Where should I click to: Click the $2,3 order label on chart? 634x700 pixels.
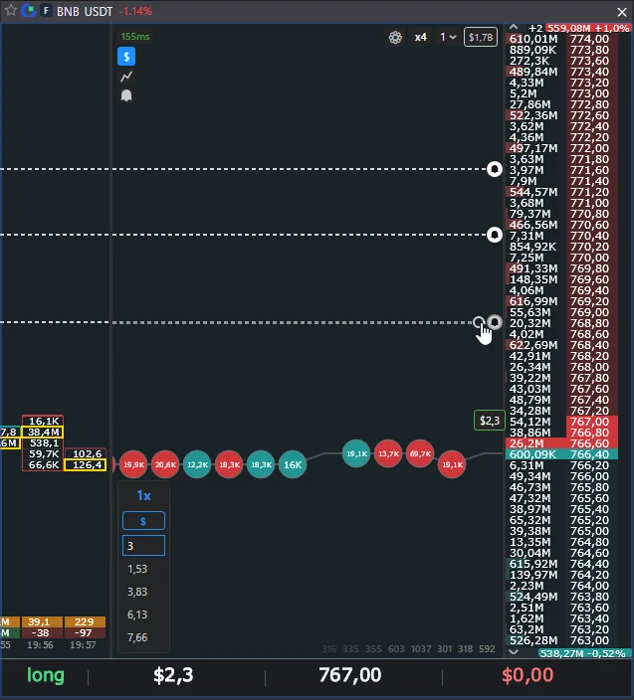click(x=490, y=421)
